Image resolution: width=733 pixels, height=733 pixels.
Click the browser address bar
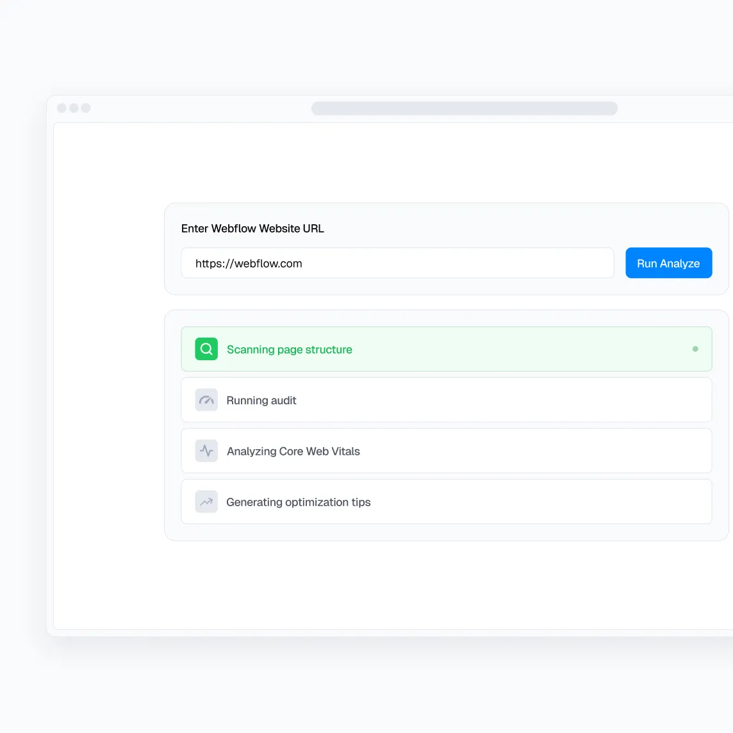[465, 108]
